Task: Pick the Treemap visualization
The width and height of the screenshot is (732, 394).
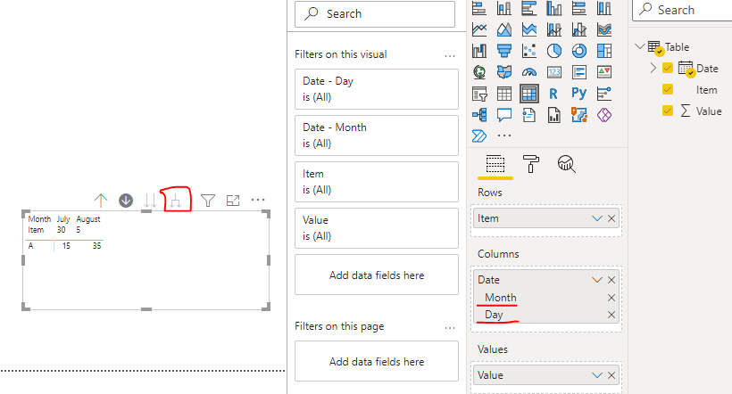Action: tap(604, 50)
